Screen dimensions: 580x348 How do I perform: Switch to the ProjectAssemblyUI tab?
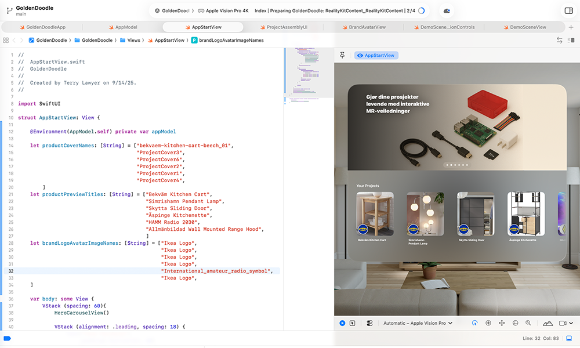coord(284,27)
